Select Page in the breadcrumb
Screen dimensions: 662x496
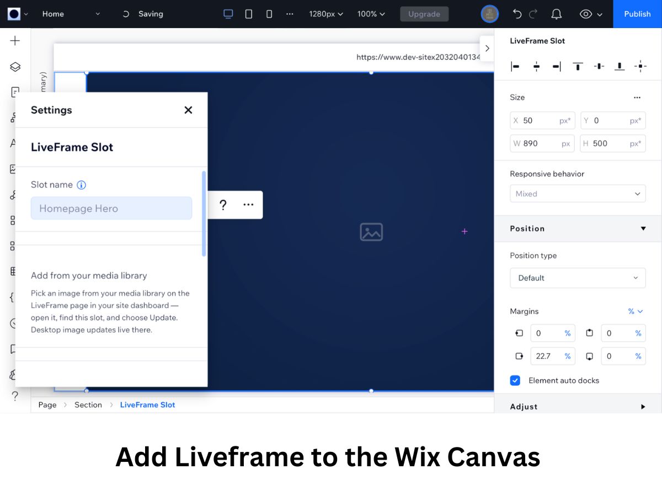coord(47,405)
